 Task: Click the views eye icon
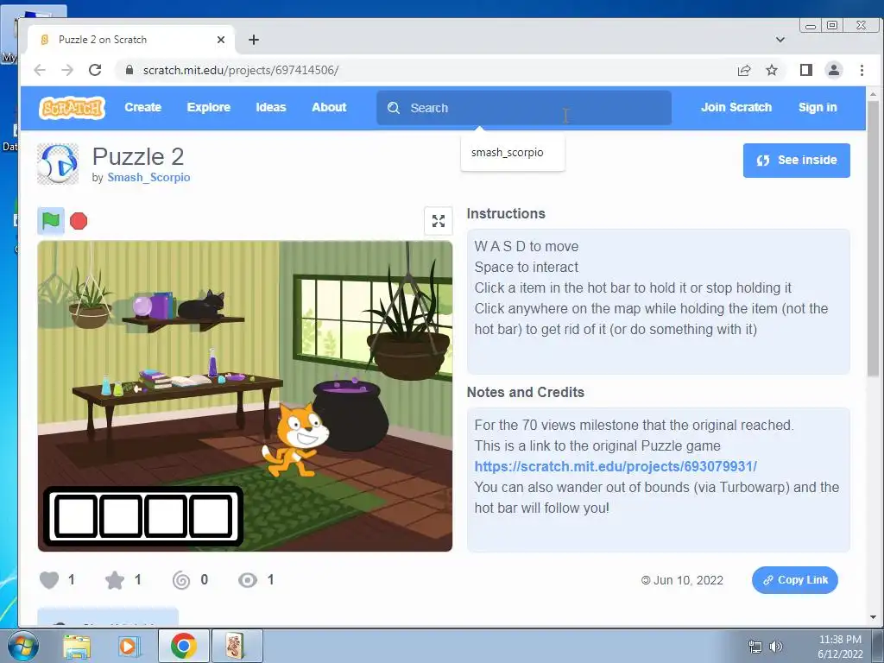[248, 579]
